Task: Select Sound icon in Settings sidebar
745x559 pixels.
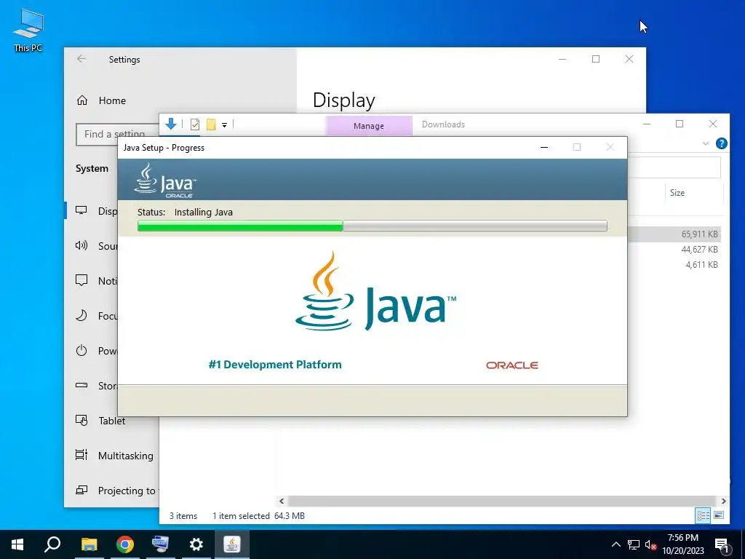Action: [81, 245]
